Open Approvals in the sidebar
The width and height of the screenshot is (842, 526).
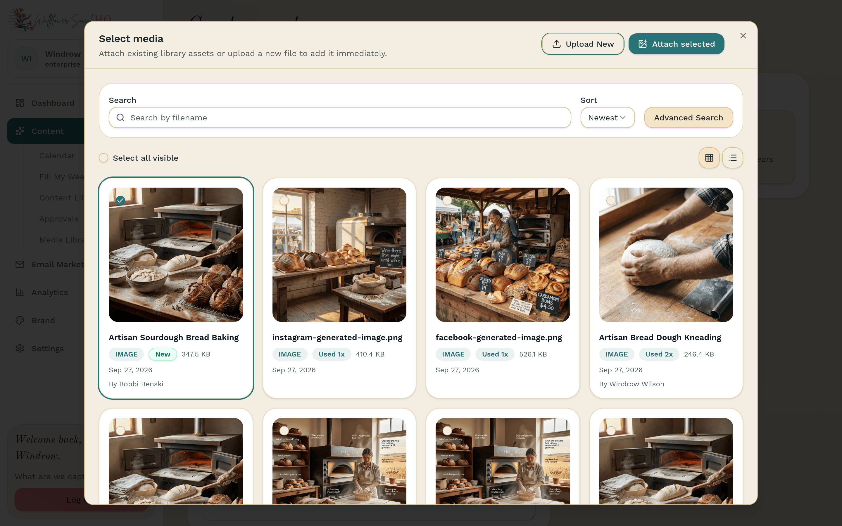59,219
